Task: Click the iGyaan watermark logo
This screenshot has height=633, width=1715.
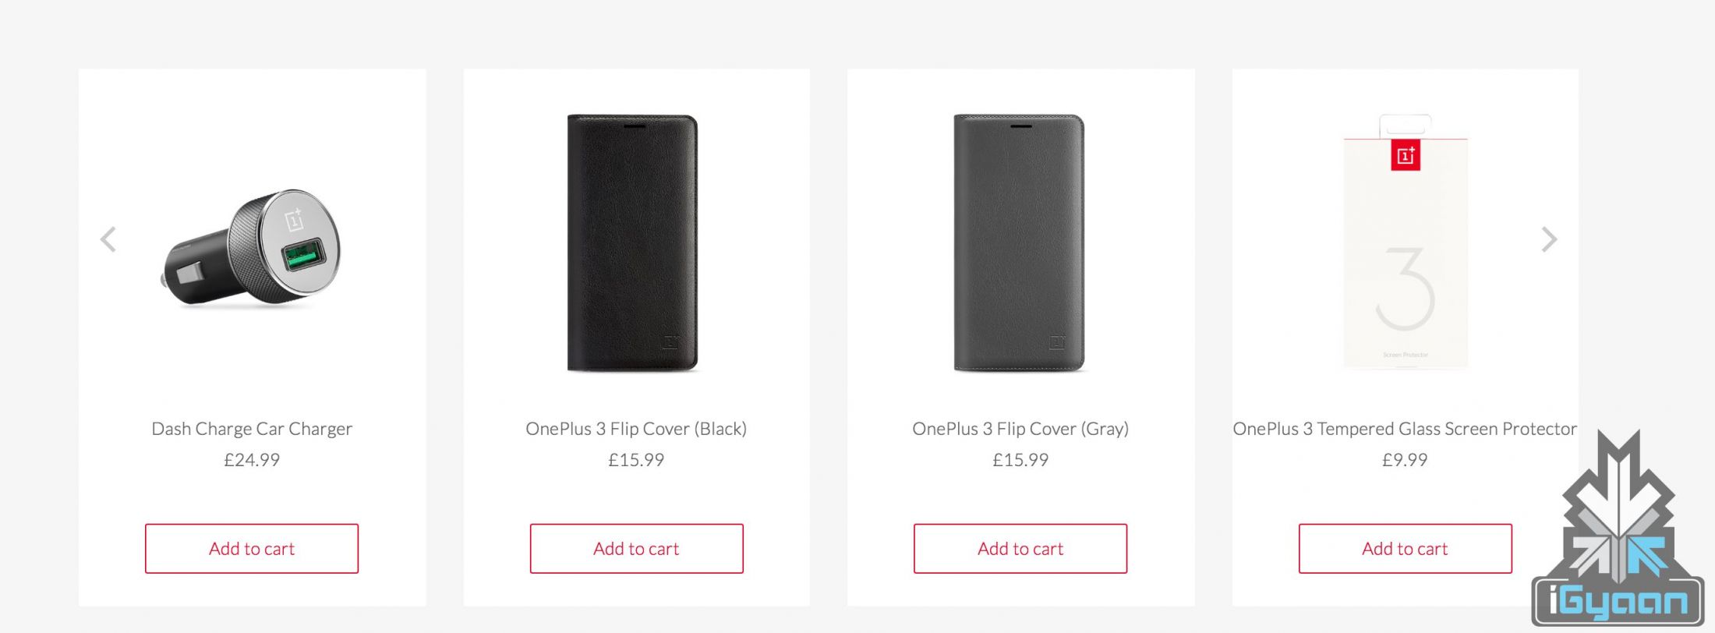Action: [1618, 538]
